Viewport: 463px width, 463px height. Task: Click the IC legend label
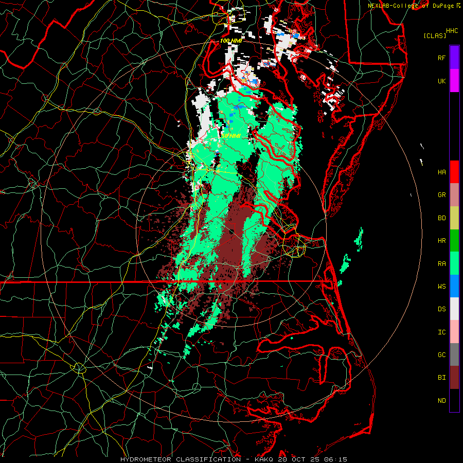[441, 332]
